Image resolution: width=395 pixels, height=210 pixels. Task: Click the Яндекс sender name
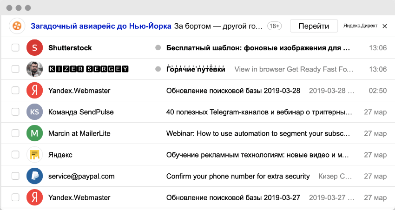(60, 155)
